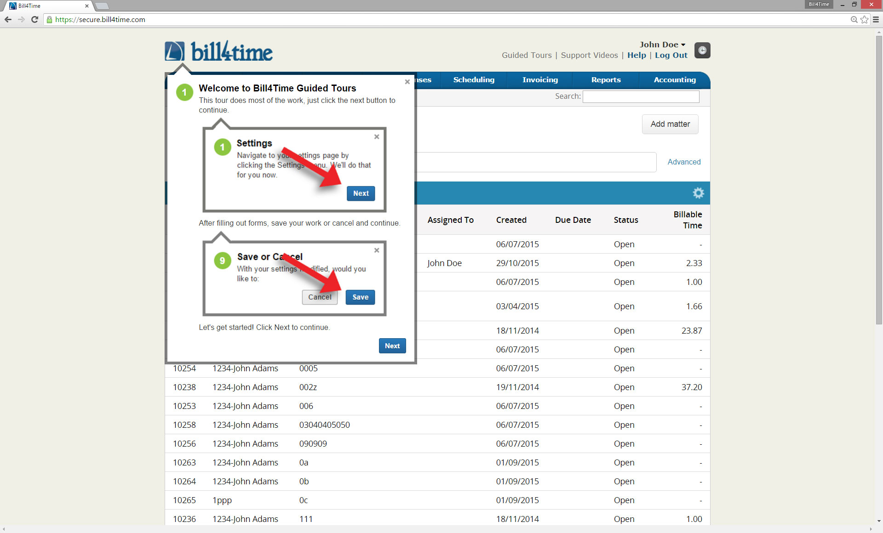Open the matters table settings gear icon

[x=699, y=193]
